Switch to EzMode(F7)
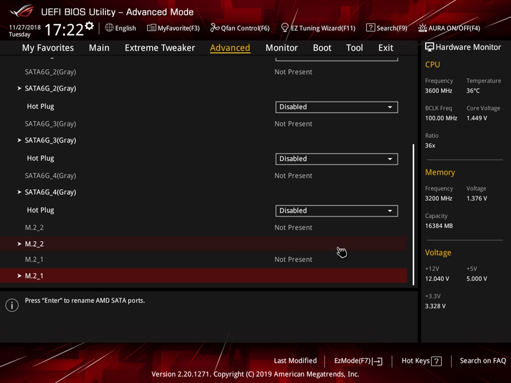511x383 pixels. 358,361
